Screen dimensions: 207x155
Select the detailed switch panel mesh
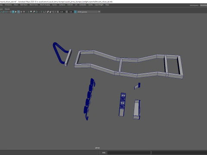[122, 104]
